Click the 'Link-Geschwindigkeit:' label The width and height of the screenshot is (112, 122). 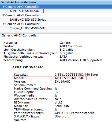pos(19,50)
